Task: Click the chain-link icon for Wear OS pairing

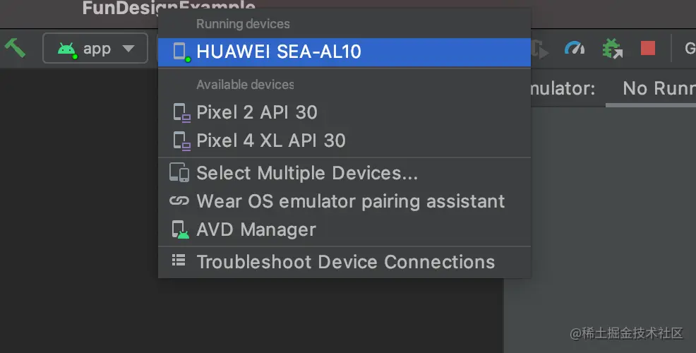Action: click(x=179, y=201)
